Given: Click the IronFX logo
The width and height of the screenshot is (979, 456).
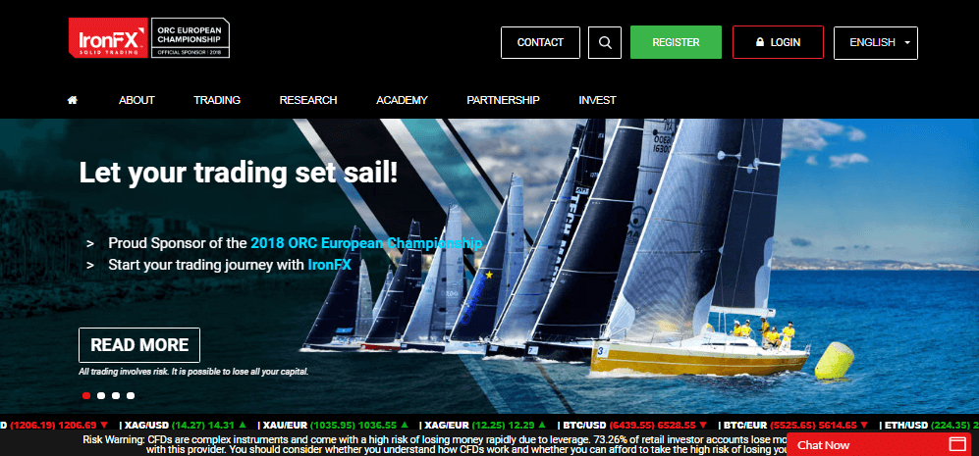Looking at the screenshot, I should (x=108, y=38).
